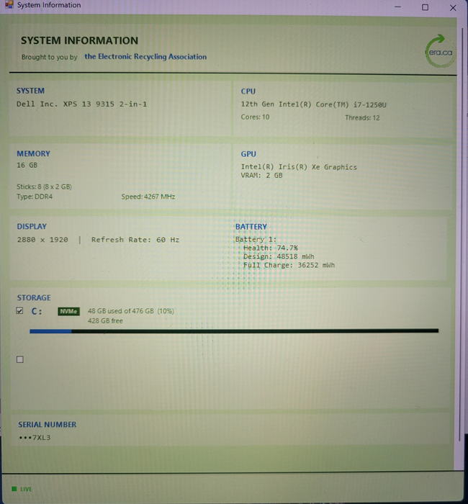
Task: Click the 'VRAM: 2 GB' line
Action: (x=261, y=175)
